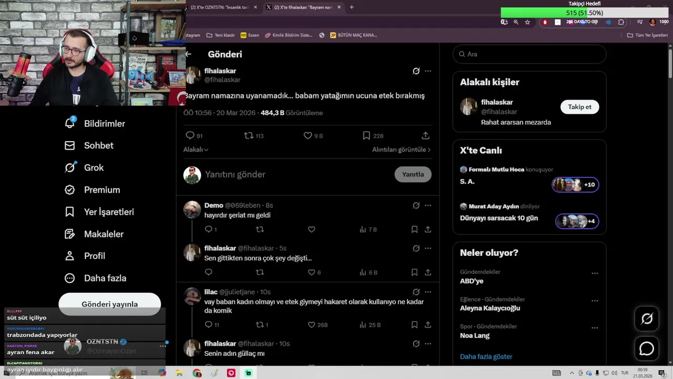
Task: Open options for Noa Lang trend
Action: point(595,328)
